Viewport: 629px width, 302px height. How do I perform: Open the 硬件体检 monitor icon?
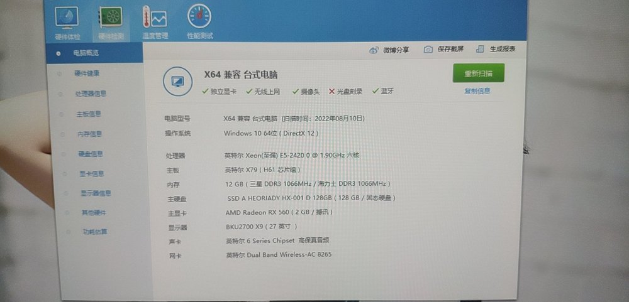pyautogui.click(x=67, y=18)
